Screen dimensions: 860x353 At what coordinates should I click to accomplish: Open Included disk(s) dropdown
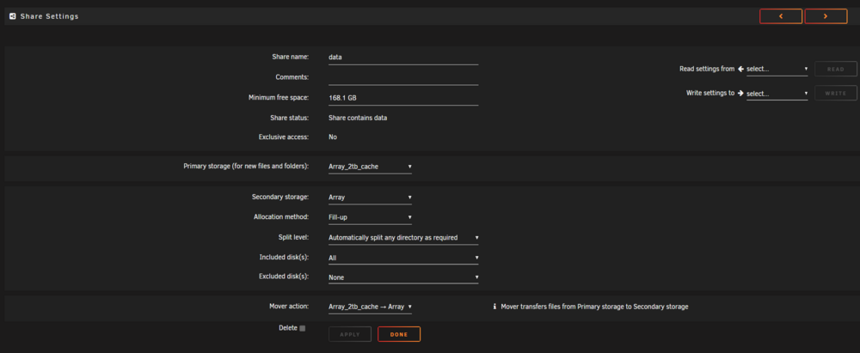click(403, 258)
